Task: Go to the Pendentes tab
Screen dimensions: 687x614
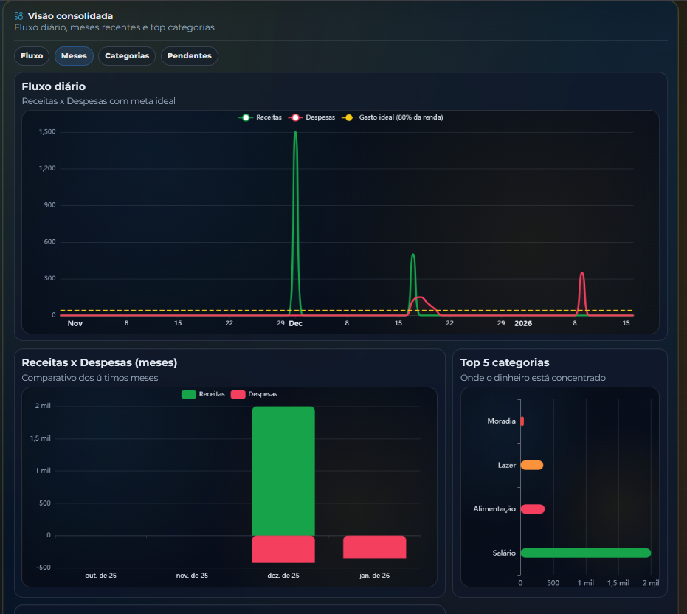Action: pos(189,56)
